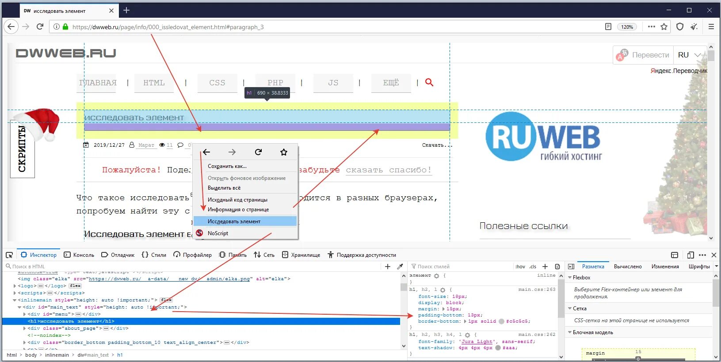Expand the margin shorthand property

(x=443, y=309)
